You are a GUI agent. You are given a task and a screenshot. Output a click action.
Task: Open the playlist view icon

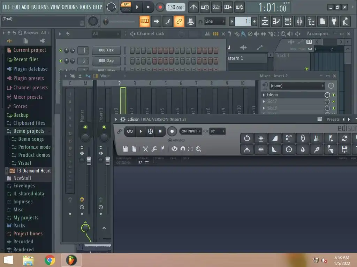(x=265, y=22)
